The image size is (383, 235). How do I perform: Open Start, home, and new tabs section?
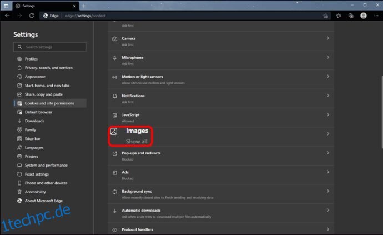coord(50,86)
